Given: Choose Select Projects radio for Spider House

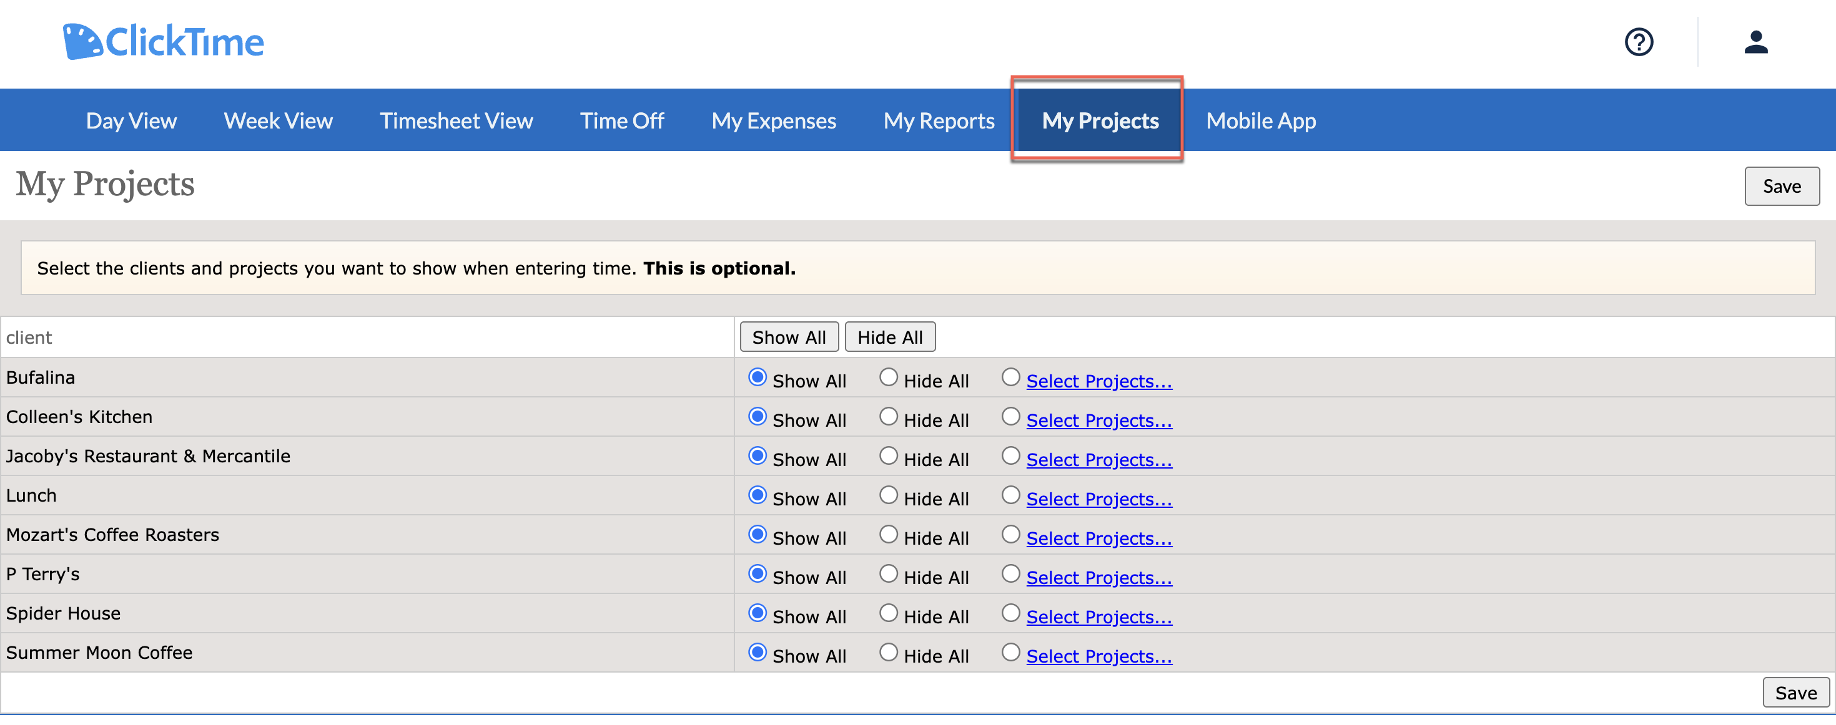Looking at the screenshot, I should [x=1010, y=613].
